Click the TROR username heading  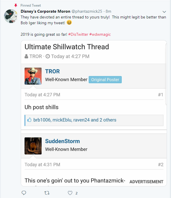coord(52,71)
